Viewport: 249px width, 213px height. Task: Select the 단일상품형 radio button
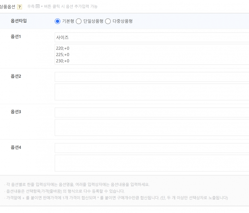79,21
